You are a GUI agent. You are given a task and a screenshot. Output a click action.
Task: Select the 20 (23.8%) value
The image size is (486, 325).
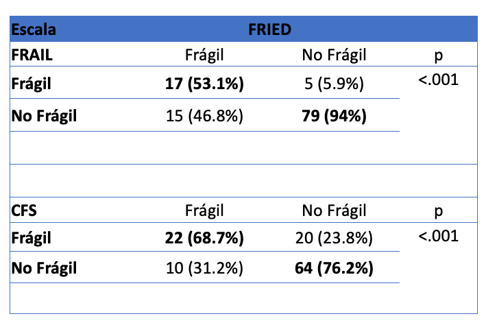coord(334,239)
